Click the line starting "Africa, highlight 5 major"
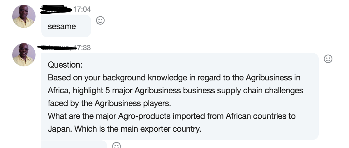Screen dimensions: 349x148 point(175,90)
